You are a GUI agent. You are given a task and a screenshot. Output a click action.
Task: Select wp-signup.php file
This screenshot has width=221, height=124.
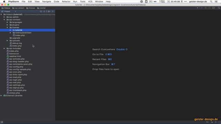(x=16, y=88)
